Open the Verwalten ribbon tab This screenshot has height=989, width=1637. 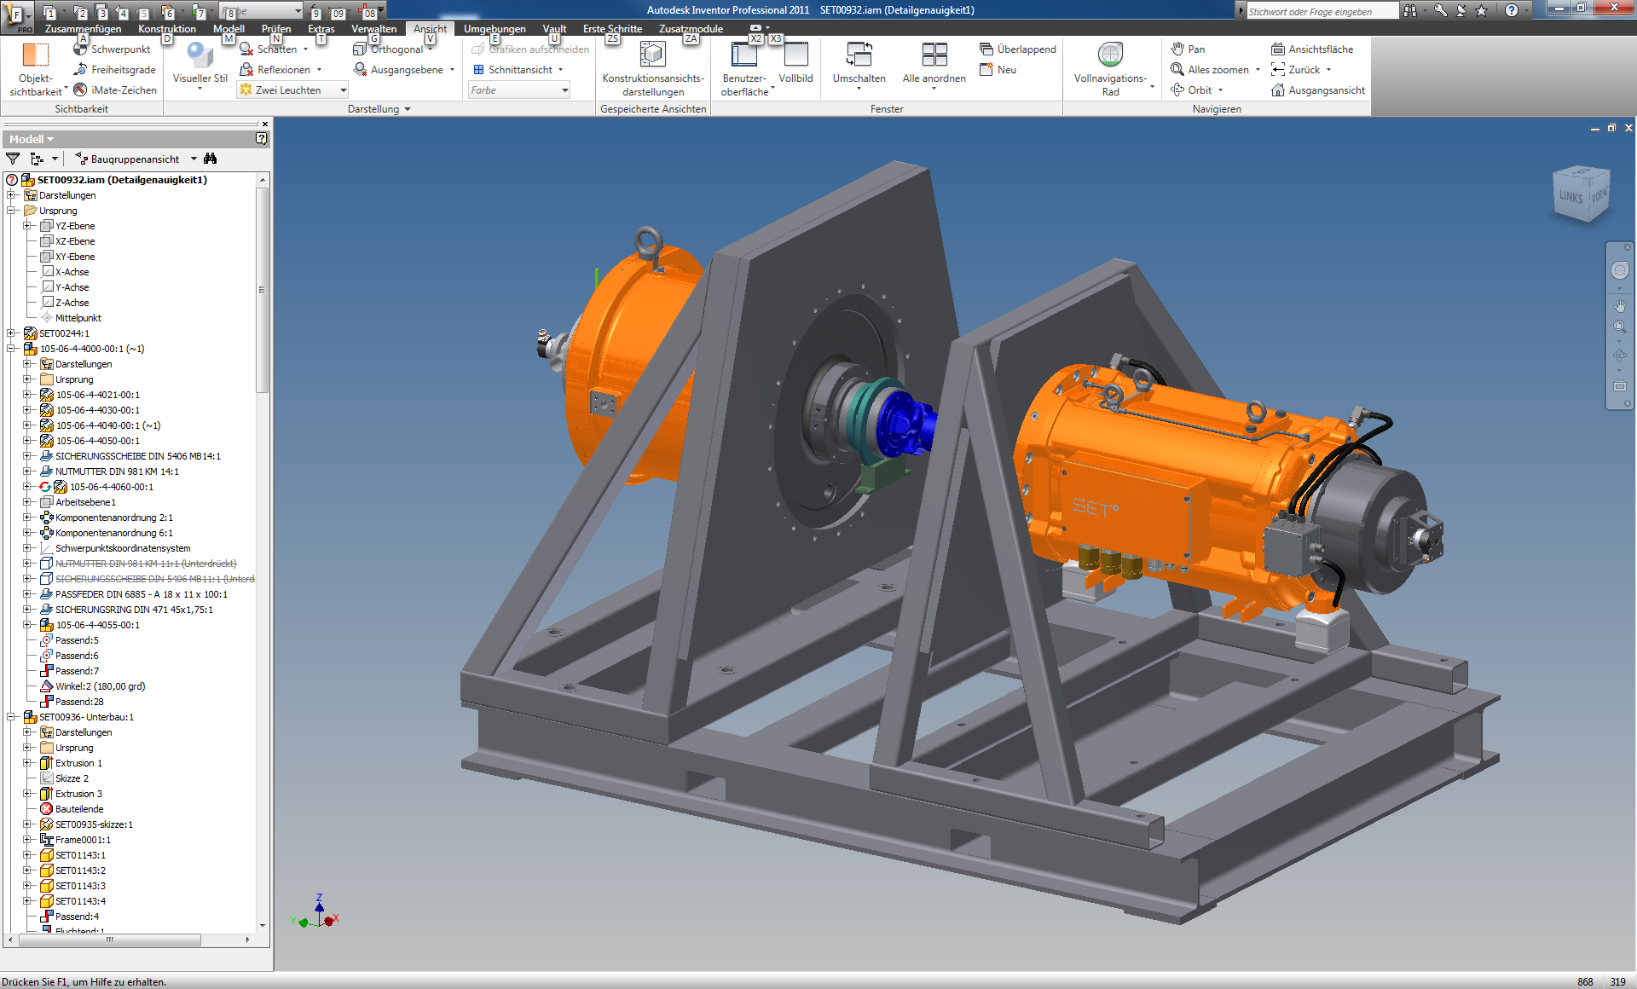coord(373,29)
